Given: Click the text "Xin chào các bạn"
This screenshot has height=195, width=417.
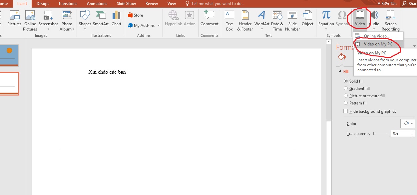Looking at the screenshot, I should [107, 72].
